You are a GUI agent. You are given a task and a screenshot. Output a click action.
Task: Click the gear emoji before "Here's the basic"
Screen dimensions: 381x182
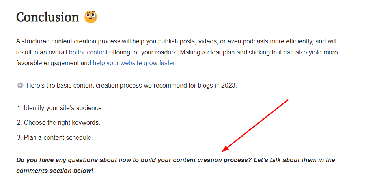(x=20, y=85)
